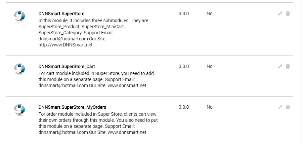Click the SuperStore description mentioning three submodules
303x143 pixels.
pos(93,33)
